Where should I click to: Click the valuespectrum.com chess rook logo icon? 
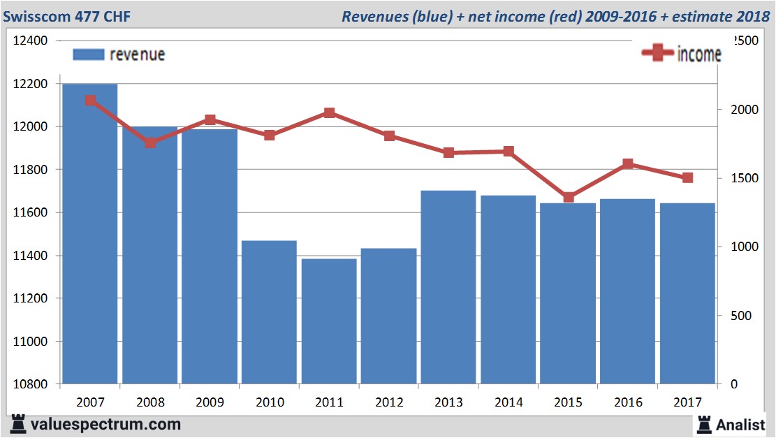(x=18, y=424)
